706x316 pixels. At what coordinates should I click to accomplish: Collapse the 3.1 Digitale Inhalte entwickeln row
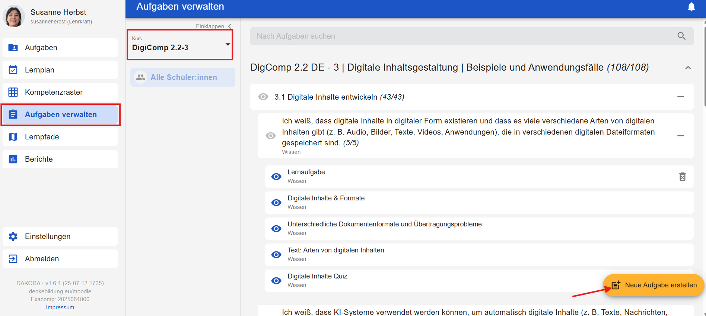pos(680,97)
